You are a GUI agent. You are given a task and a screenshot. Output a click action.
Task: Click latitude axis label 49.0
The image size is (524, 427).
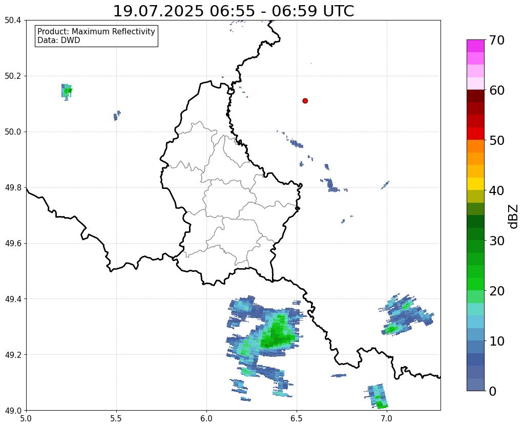(x=13, y=411)
